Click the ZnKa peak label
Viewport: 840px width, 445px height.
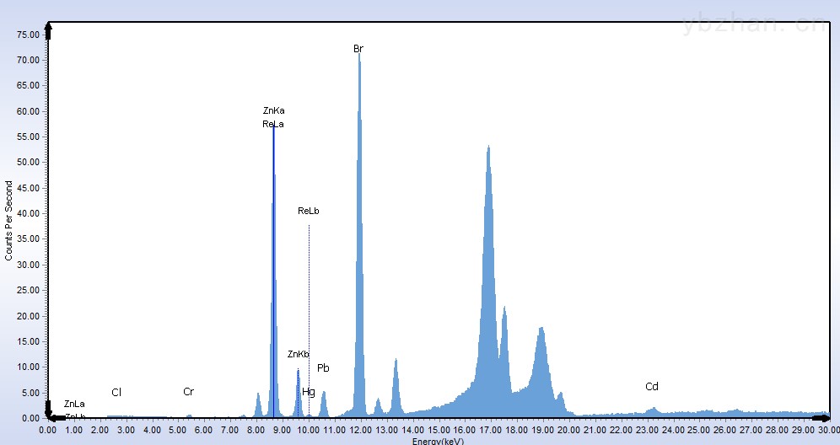tap(273, 110)
